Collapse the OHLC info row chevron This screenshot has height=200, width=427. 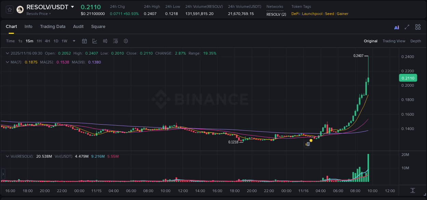pyautogui.click(x=7, y=53)
